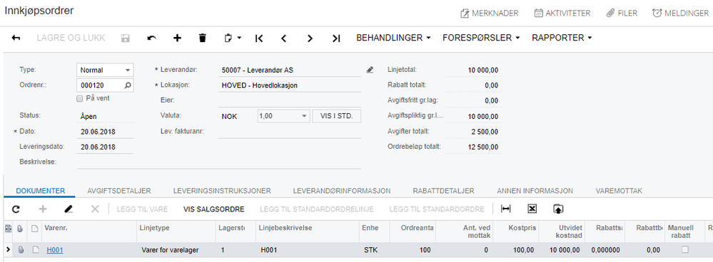Screen dimensions: 713x262
Task: Open the RABATTDETALJER tab
Action: [x=444, y=191]
